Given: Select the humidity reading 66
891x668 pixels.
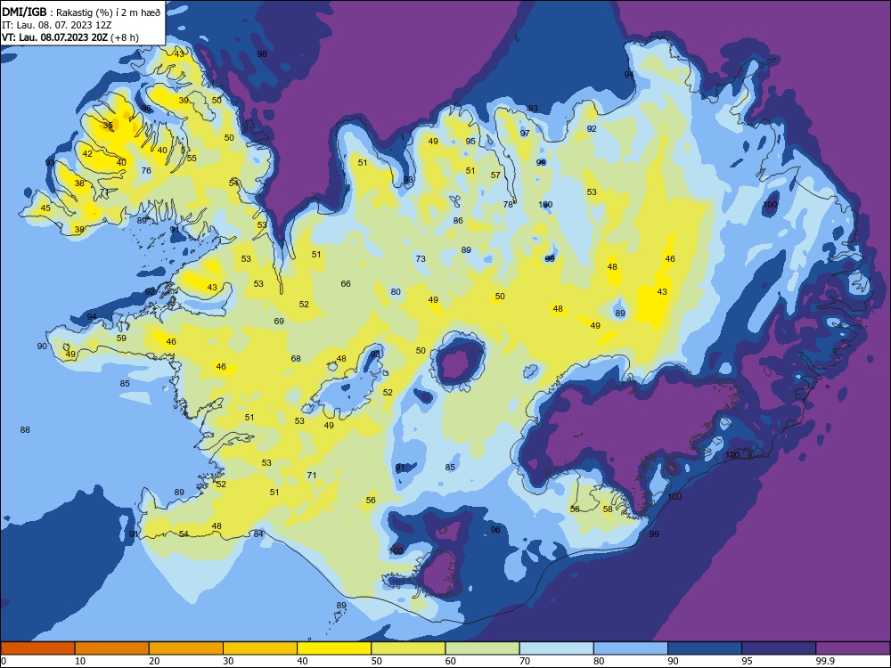Looking at the screenshot, I should pyautogui.click(x=346, y=283).
